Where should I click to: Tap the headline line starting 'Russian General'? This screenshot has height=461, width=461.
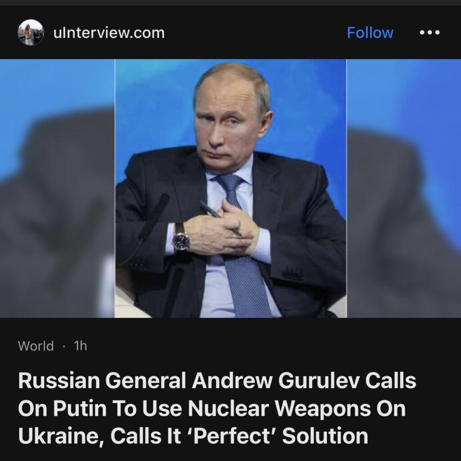pos(217,380)
